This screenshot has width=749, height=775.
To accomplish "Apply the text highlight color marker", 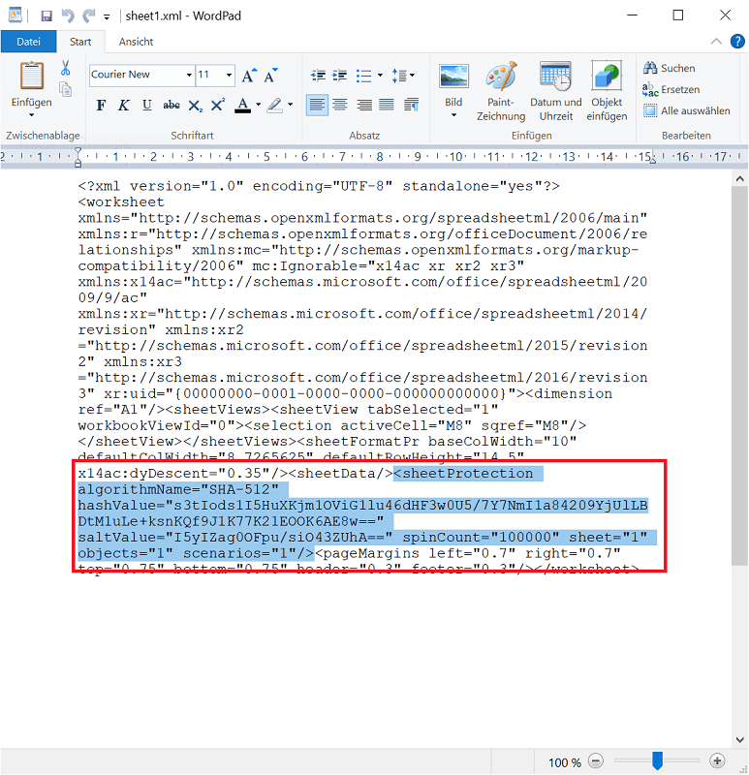I will 275,105.
